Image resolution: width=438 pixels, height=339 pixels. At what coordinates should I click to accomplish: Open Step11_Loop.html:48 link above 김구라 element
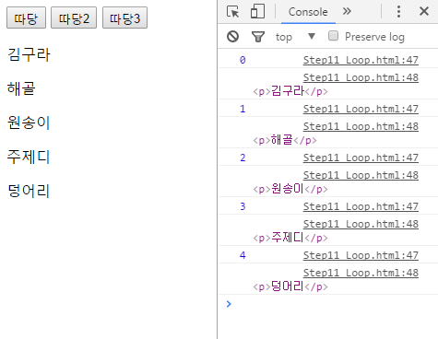pyautogui.click(x=361, y=77)
